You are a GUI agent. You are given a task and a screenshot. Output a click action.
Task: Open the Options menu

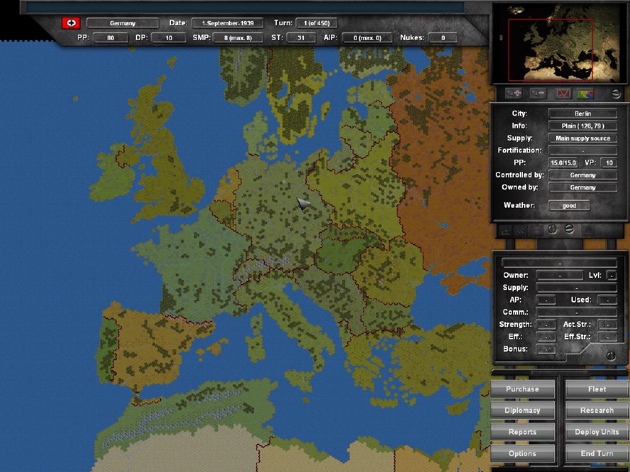click(x=522, y=453)
